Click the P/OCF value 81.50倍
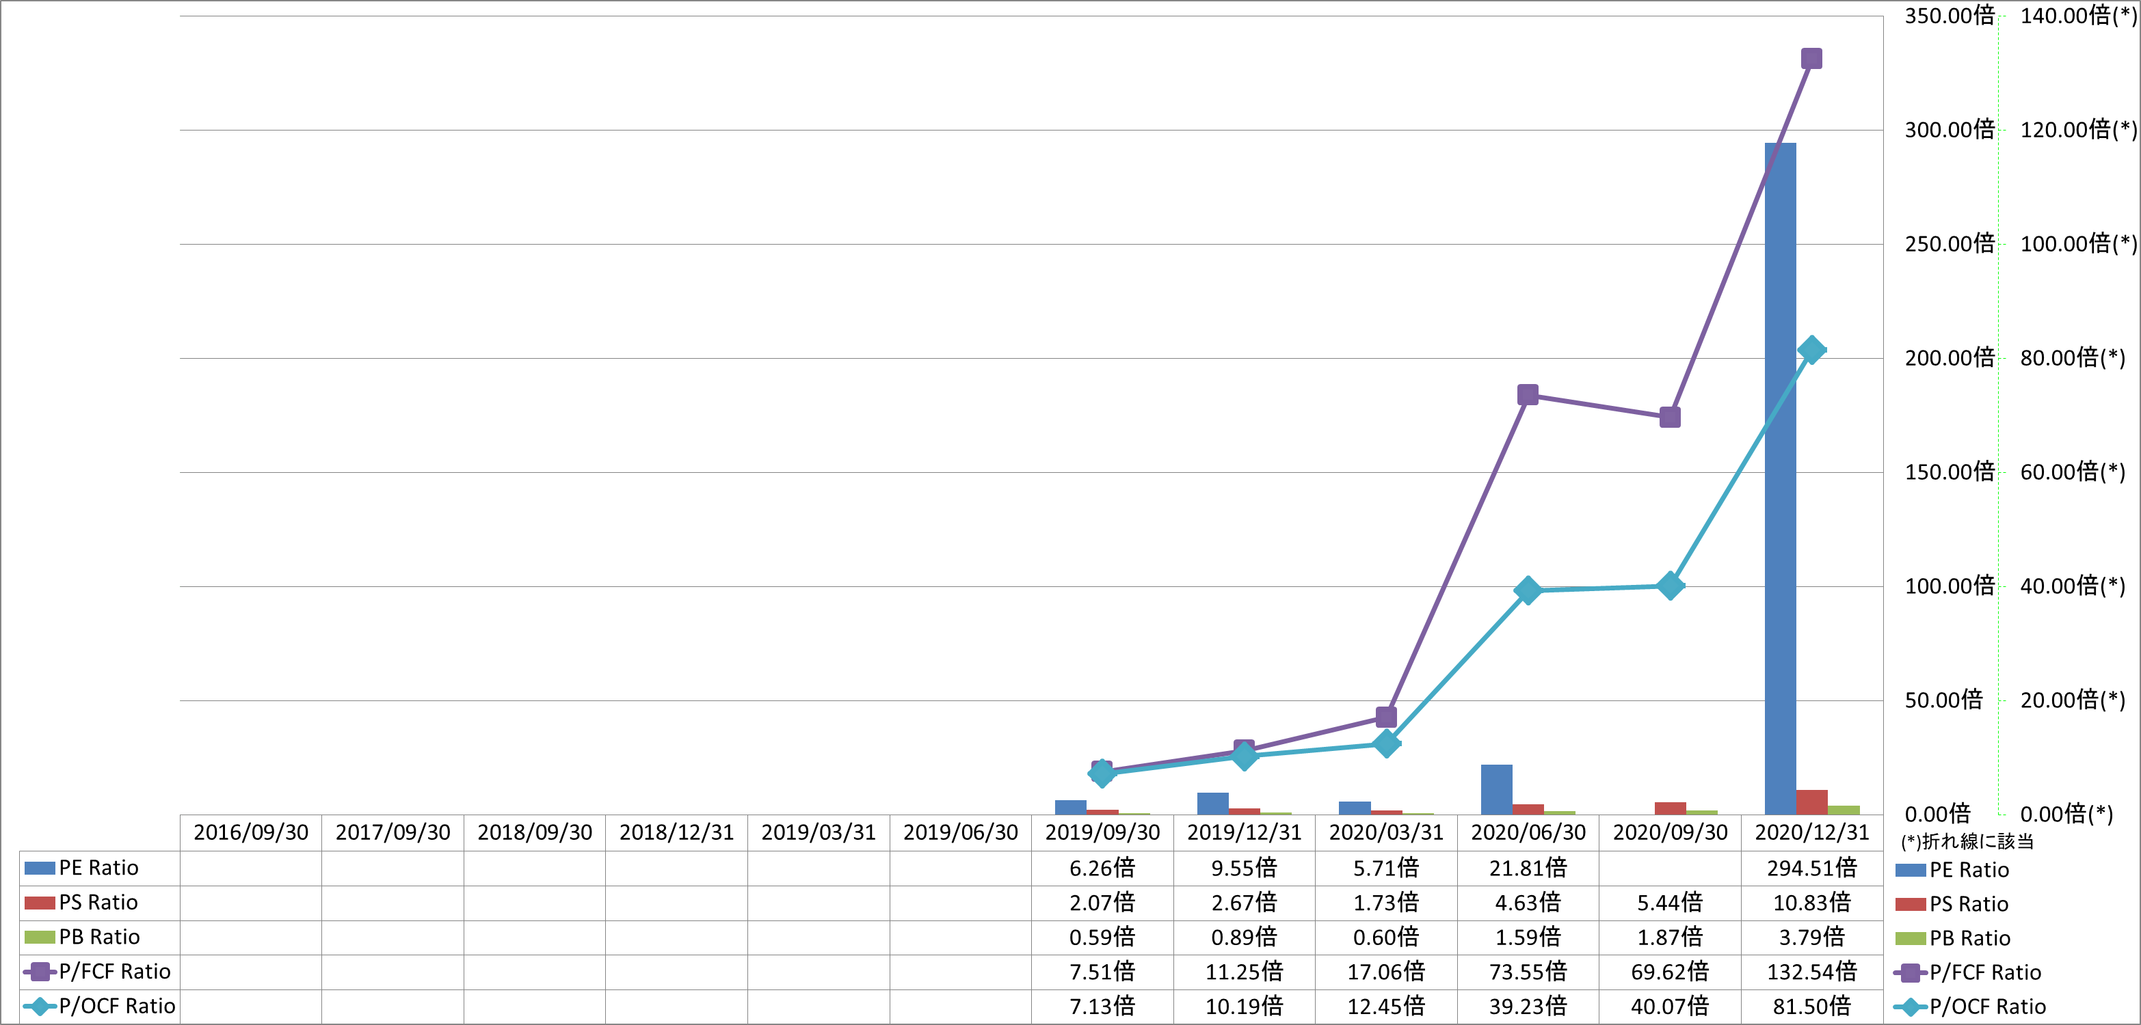The height and width of the screenshot is (1025, 2141). tap(1812, 1007)
